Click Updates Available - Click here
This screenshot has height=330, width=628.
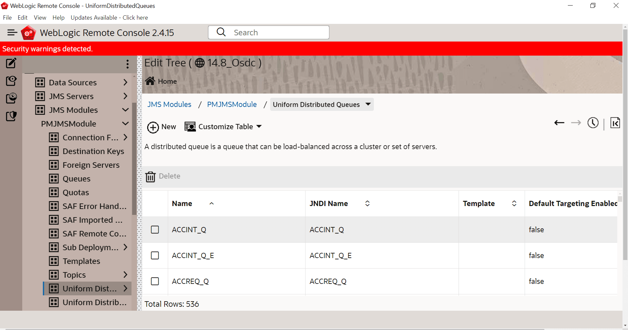click(109, 18)
